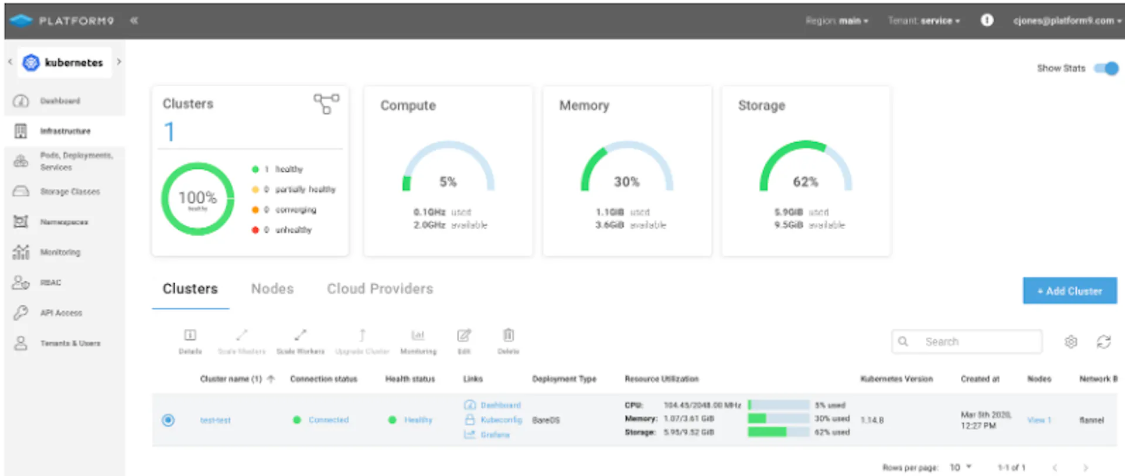
Task: Open the Grafana link
Action: tap(495, 435)
